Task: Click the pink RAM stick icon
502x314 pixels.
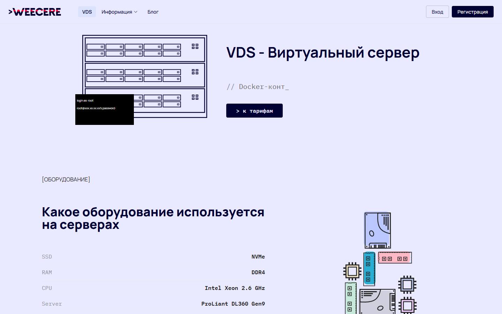Action: pos(395,258)
